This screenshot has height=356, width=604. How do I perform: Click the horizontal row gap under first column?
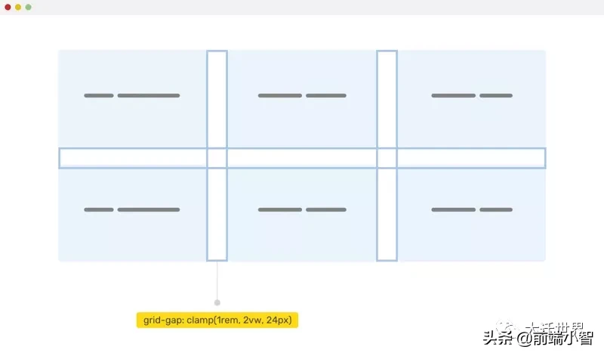click(133, 158)
